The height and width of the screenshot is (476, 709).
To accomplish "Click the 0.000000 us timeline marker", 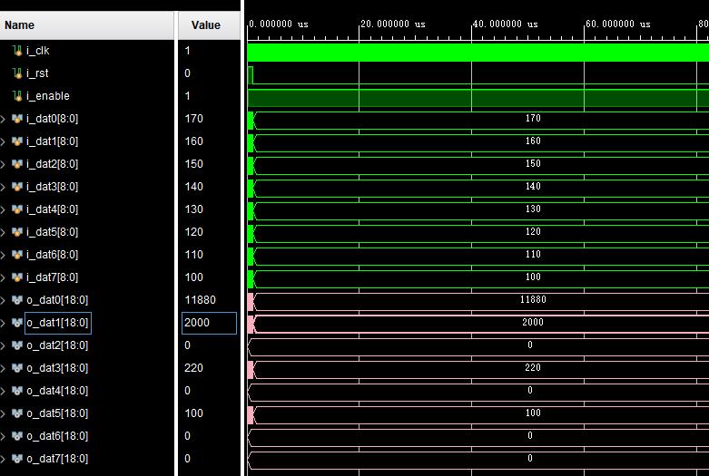I will 279,24.
